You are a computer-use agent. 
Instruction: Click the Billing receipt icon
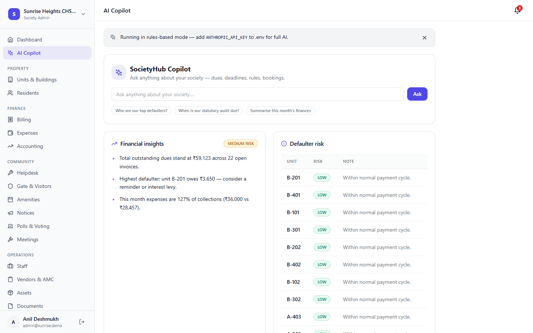[10, 120]
